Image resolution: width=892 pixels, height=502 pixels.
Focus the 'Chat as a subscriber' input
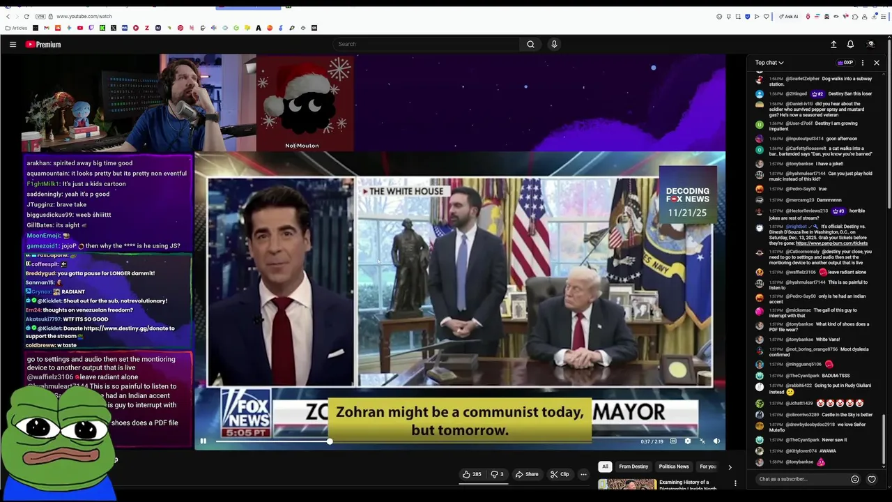(801, 479)
